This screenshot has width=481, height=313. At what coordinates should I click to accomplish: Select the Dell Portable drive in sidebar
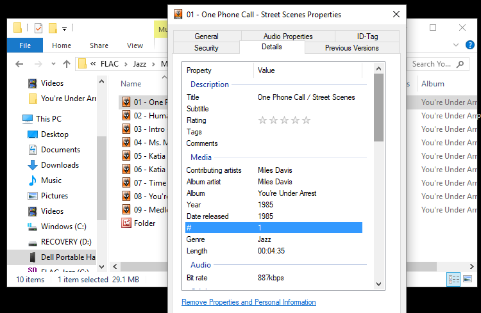tap(67, 257)
